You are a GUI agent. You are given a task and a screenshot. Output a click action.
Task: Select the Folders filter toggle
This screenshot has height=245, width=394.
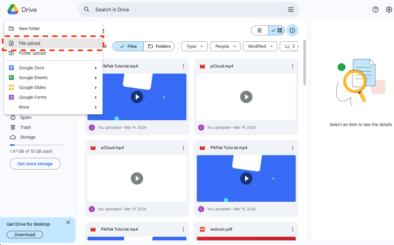tap(159, 46)
